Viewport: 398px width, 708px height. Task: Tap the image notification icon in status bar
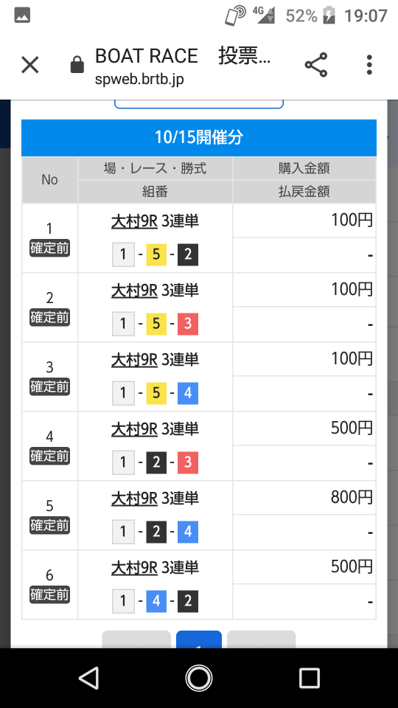tap(22, 15)
